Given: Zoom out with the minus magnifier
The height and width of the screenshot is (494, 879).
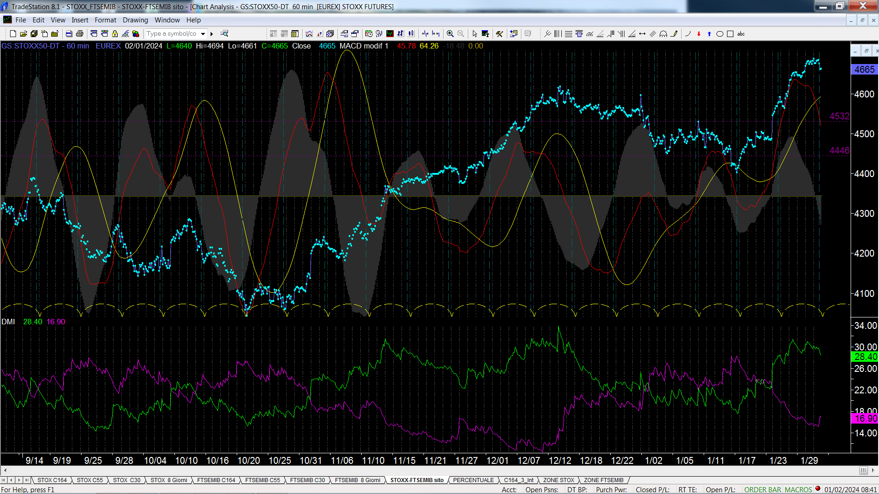Looking at the screenshot, I should click(461, 34).
